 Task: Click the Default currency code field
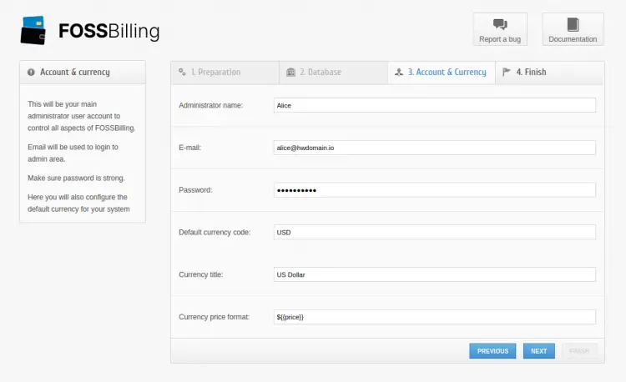click(x=435, y=232)
